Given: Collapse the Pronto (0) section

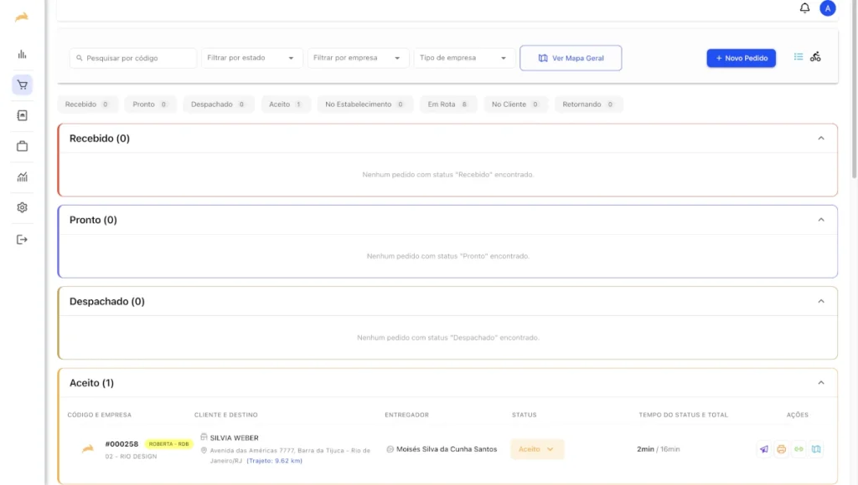Looking at the screenshot, I should pyautogui.click(x=821, y=220).
